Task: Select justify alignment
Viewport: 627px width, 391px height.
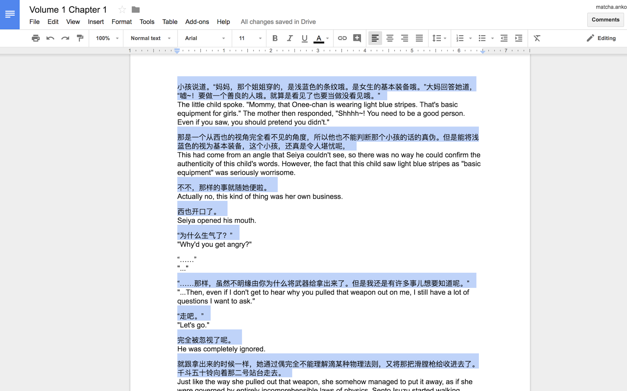Action: coord(419,38)
